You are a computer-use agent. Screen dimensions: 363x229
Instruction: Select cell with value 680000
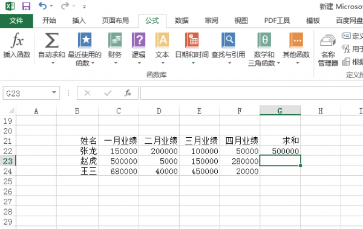(x=119, y=171)
